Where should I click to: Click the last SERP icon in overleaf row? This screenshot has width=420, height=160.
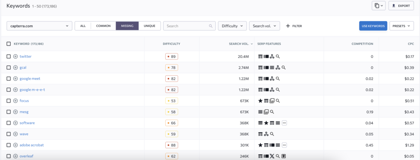coord(284,156)
